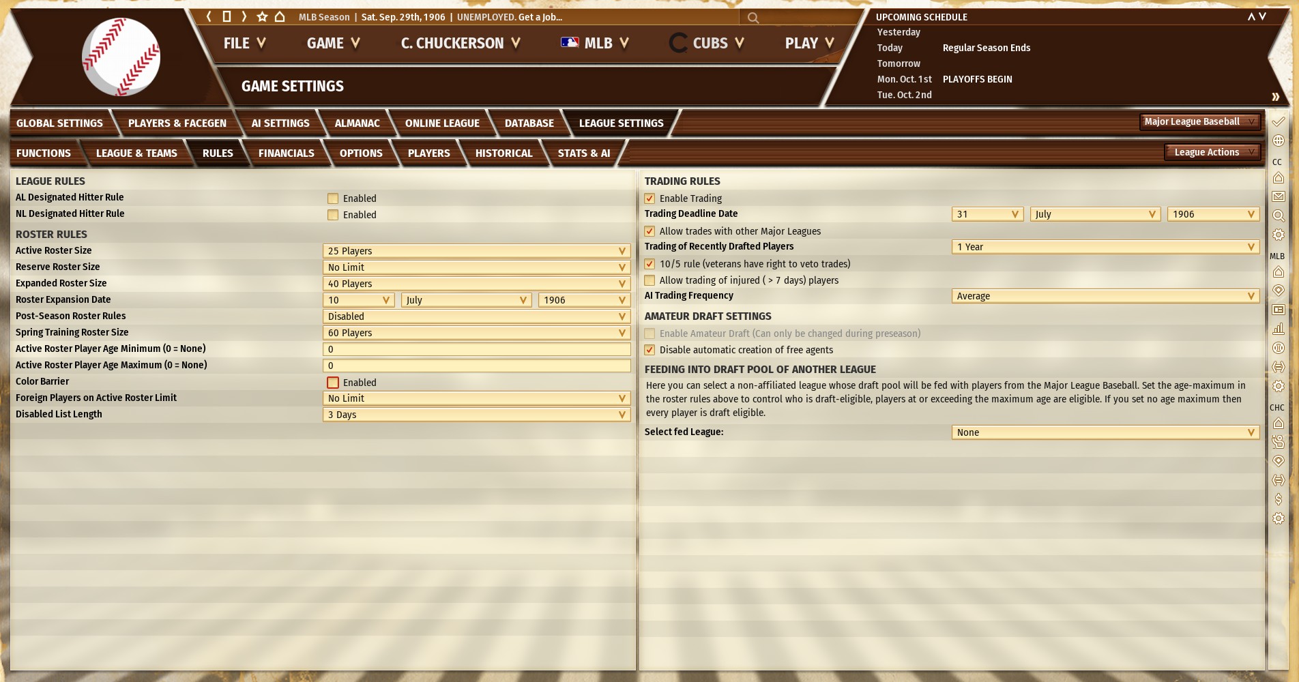The height and width of the screenshot is (682, 1299).
Task: Click the search magnifier in the top bar
Action: pyautogui.click(x=753, y=18)
